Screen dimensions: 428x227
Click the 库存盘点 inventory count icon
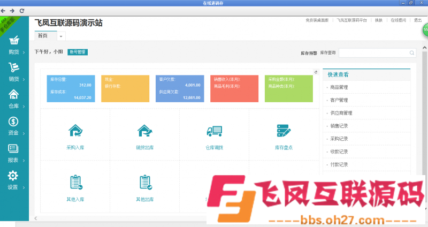tap(284, 131)
